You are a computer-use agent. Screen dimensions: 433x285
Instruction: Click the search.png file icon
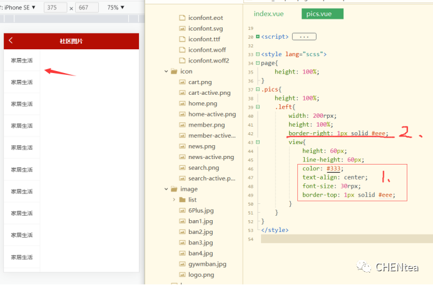point(183,168)
